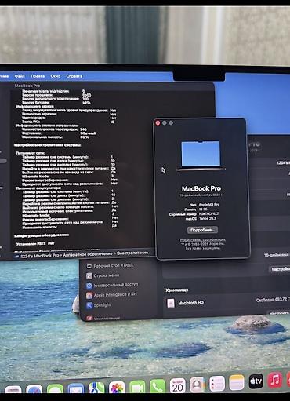Click the Подробнее… button in About window
This screenshot has width=290, height=401.
pyautogui.click(x=202, y=230)
